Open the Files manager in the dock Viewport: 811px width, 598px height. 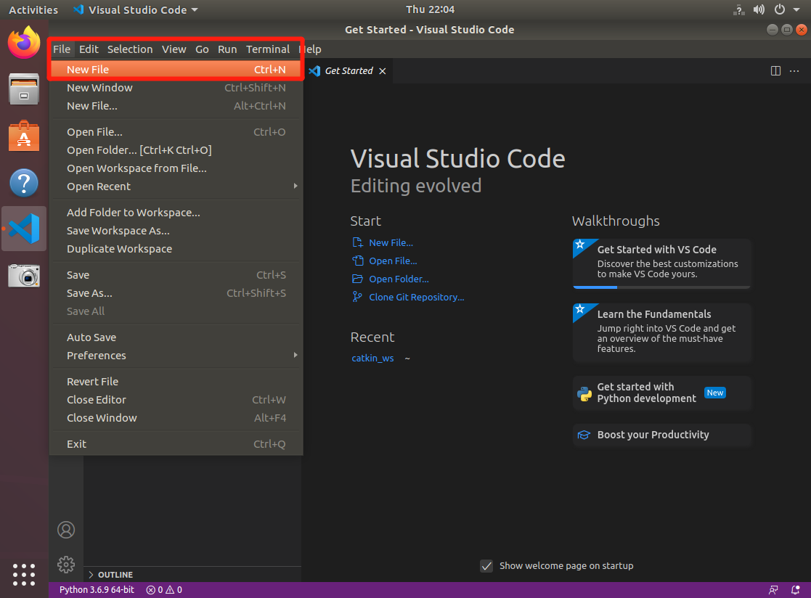[24, 89]
